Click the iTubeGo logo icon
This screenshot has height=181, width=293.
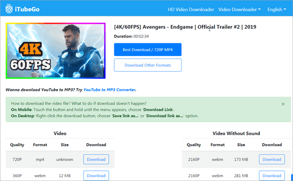click(x=9, y=9)
